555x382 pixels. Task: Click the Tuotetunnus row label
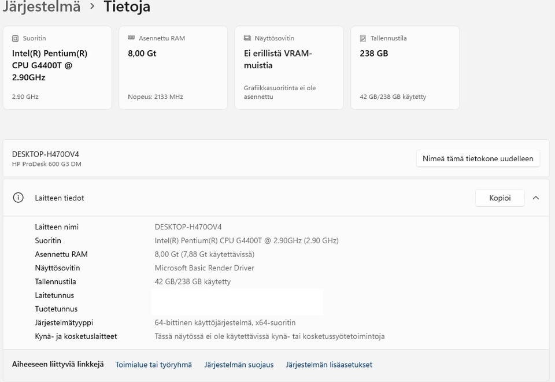(56, 309)
